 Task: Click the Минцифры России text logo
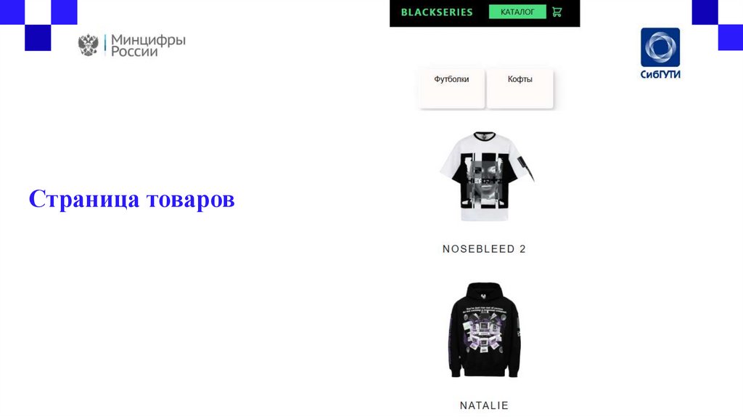pyautogui.click(x=148, y=46)
